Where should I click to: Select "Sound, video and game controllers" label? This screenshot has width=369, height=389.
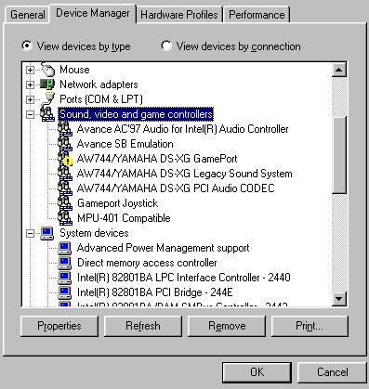tap(136, 114)
